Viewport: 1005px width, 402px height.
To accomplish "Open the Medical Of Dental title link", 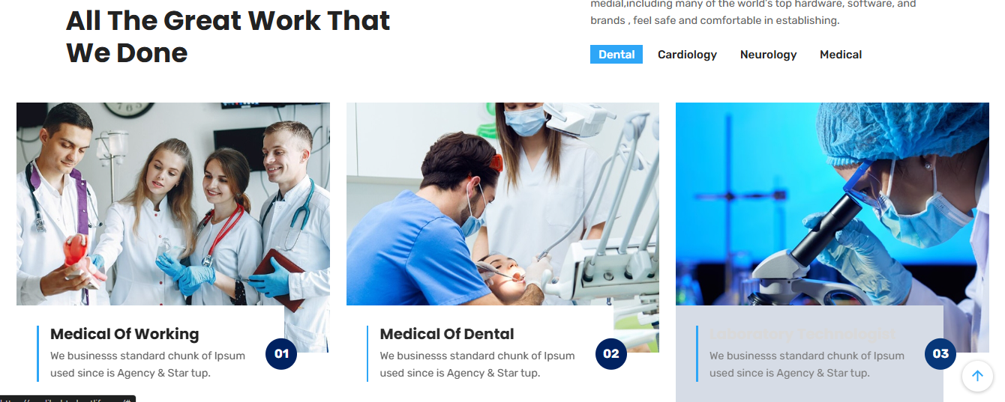I will (447, 334).
